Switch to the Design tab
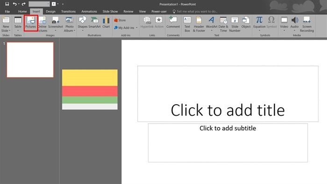The image size is (327, 184). pyautogui.click(x=50, y=12)
